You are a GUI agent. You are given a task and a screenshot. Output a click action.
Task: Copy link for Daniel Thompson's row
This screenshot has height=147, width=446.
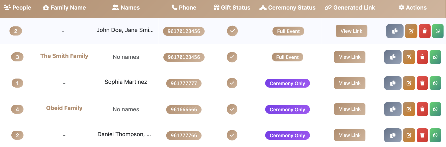(x=393, y=135)
